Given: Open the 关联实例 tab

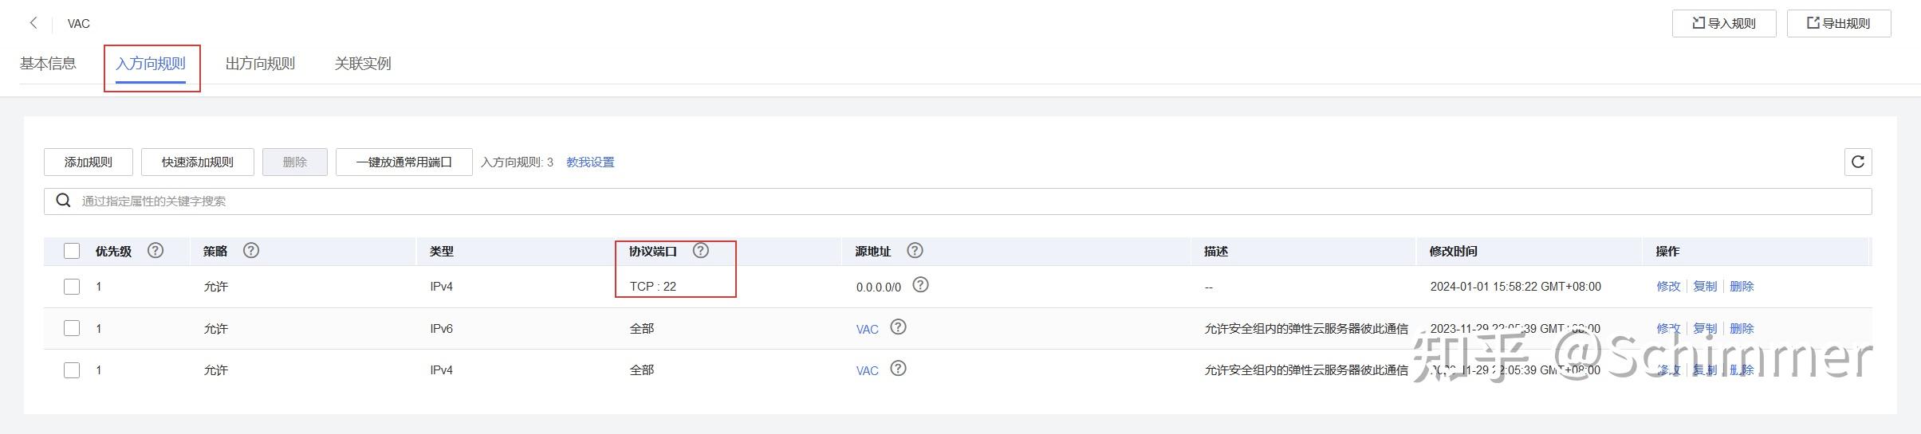Looking at the screenshot, I should tap(363, 64).
